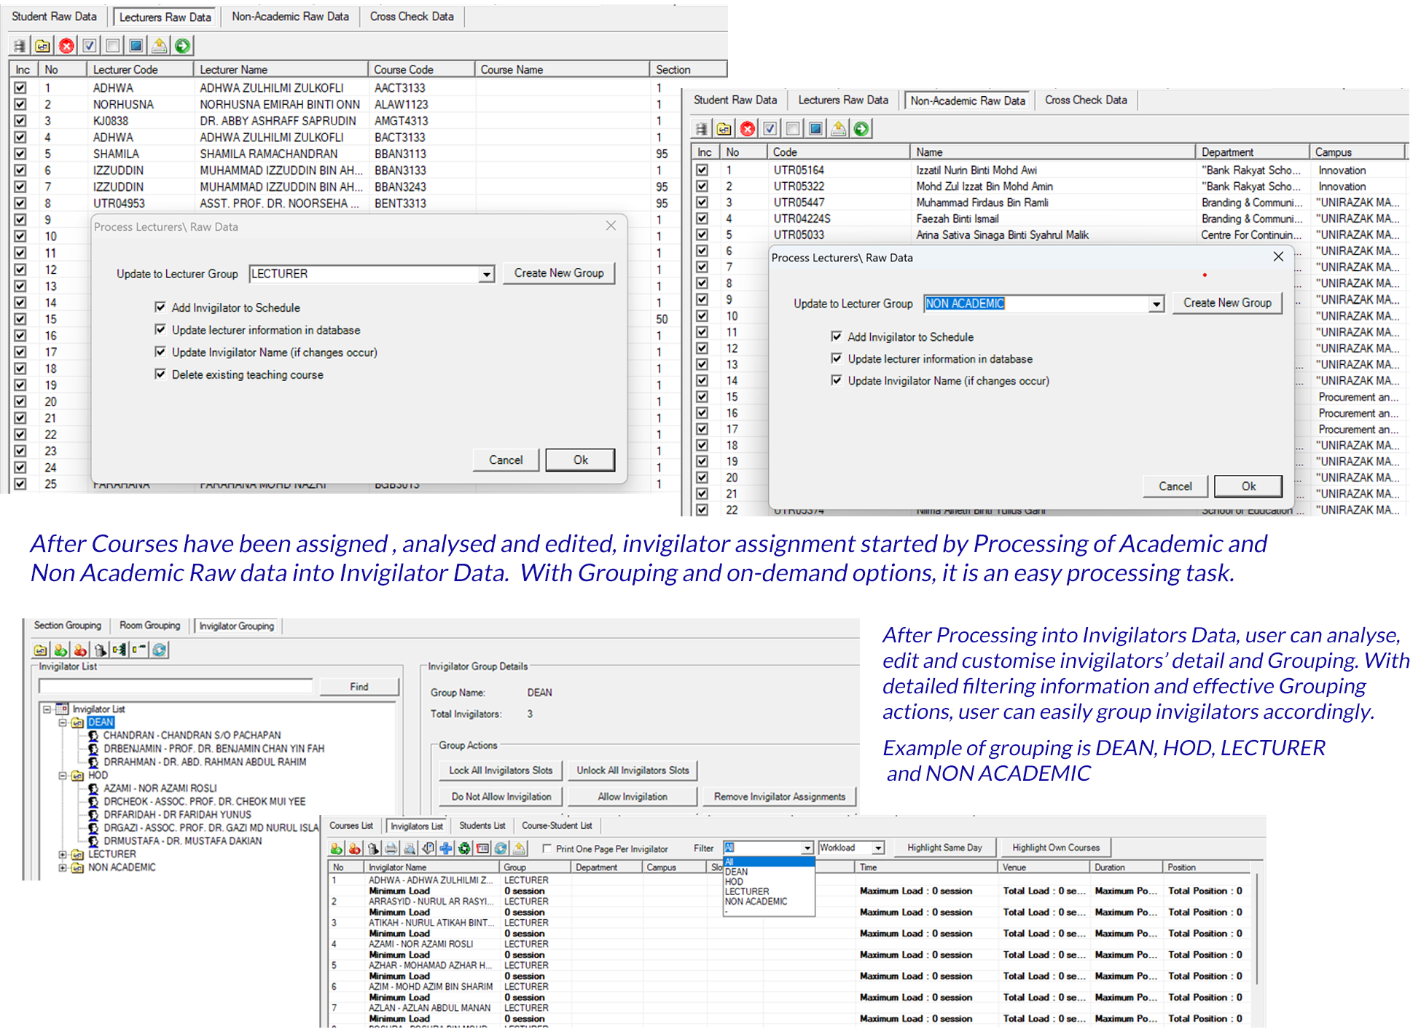Expand the LECTURER tree folder

click(x=63, y=854)
